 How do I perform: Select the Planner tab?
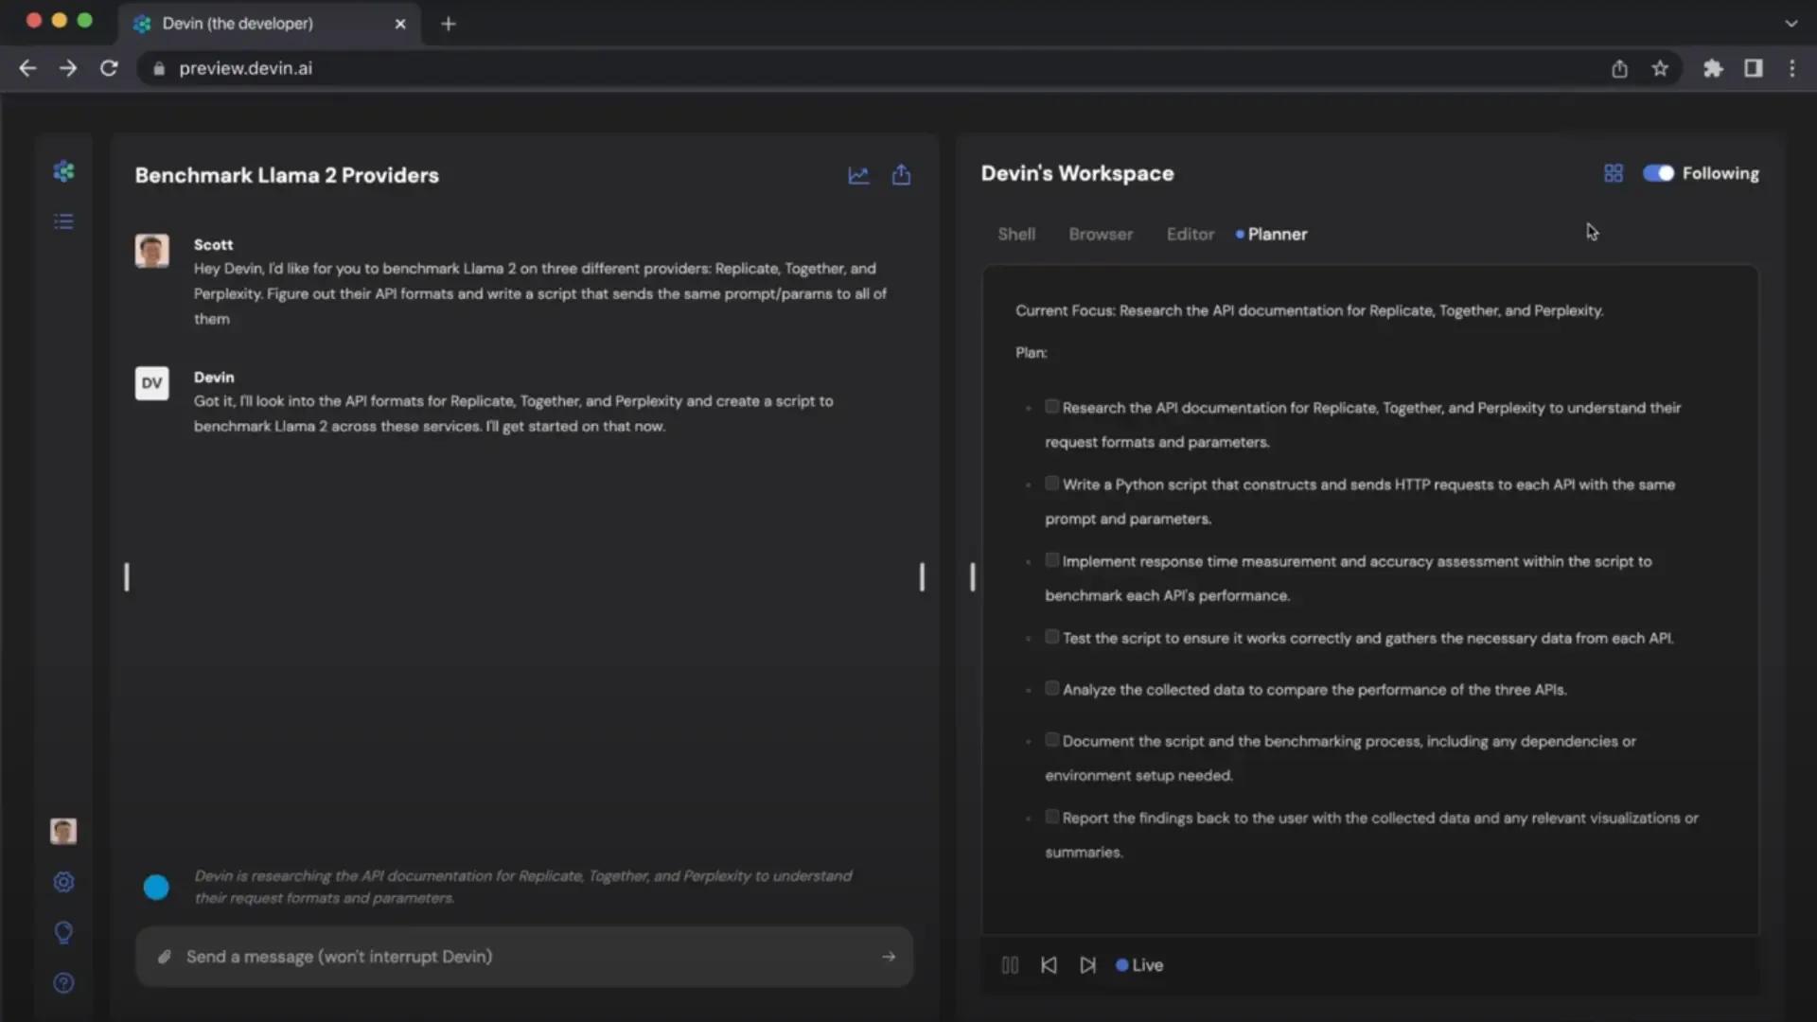click(1272, 234)
